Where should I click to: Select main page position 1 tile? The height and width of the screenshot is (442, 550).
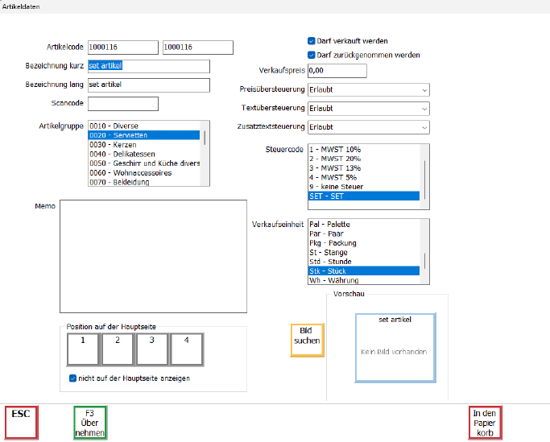pos(82,348)
